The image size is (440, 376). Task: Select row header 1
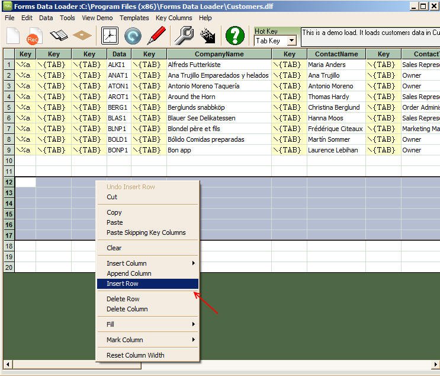pyautogui.click(x=9, y=65)
